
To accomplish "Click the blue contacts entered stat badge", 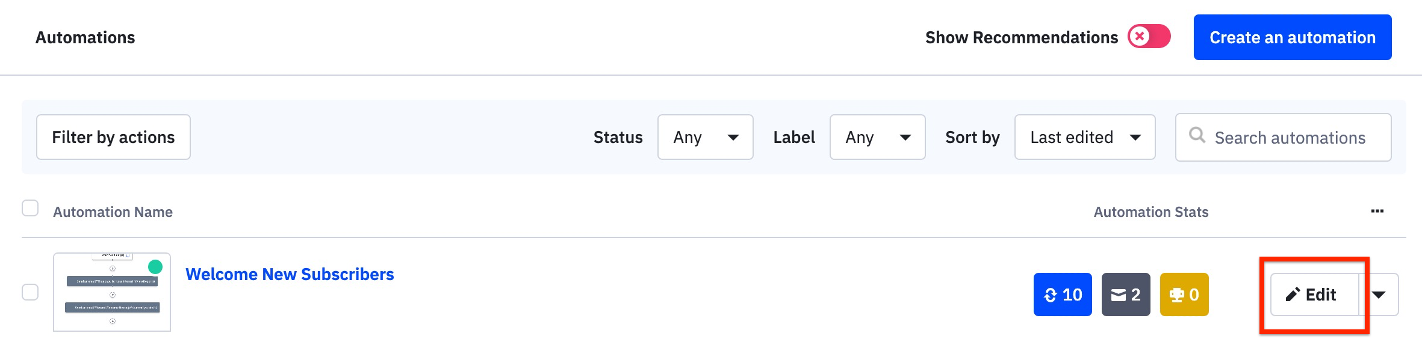I will (1063, 295).
